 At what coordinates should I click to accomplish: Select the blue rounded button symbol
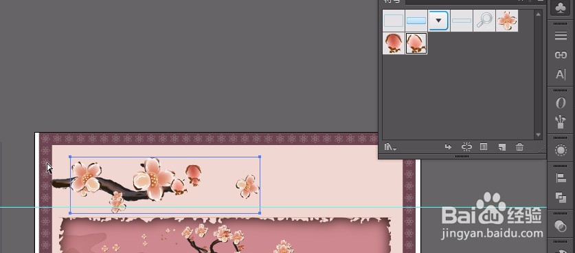point(416,21)
